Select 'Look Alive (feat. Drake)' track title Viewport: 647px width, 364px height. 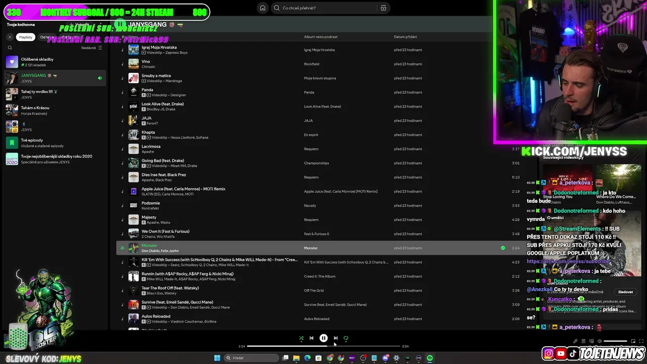[x=162, y=104]
